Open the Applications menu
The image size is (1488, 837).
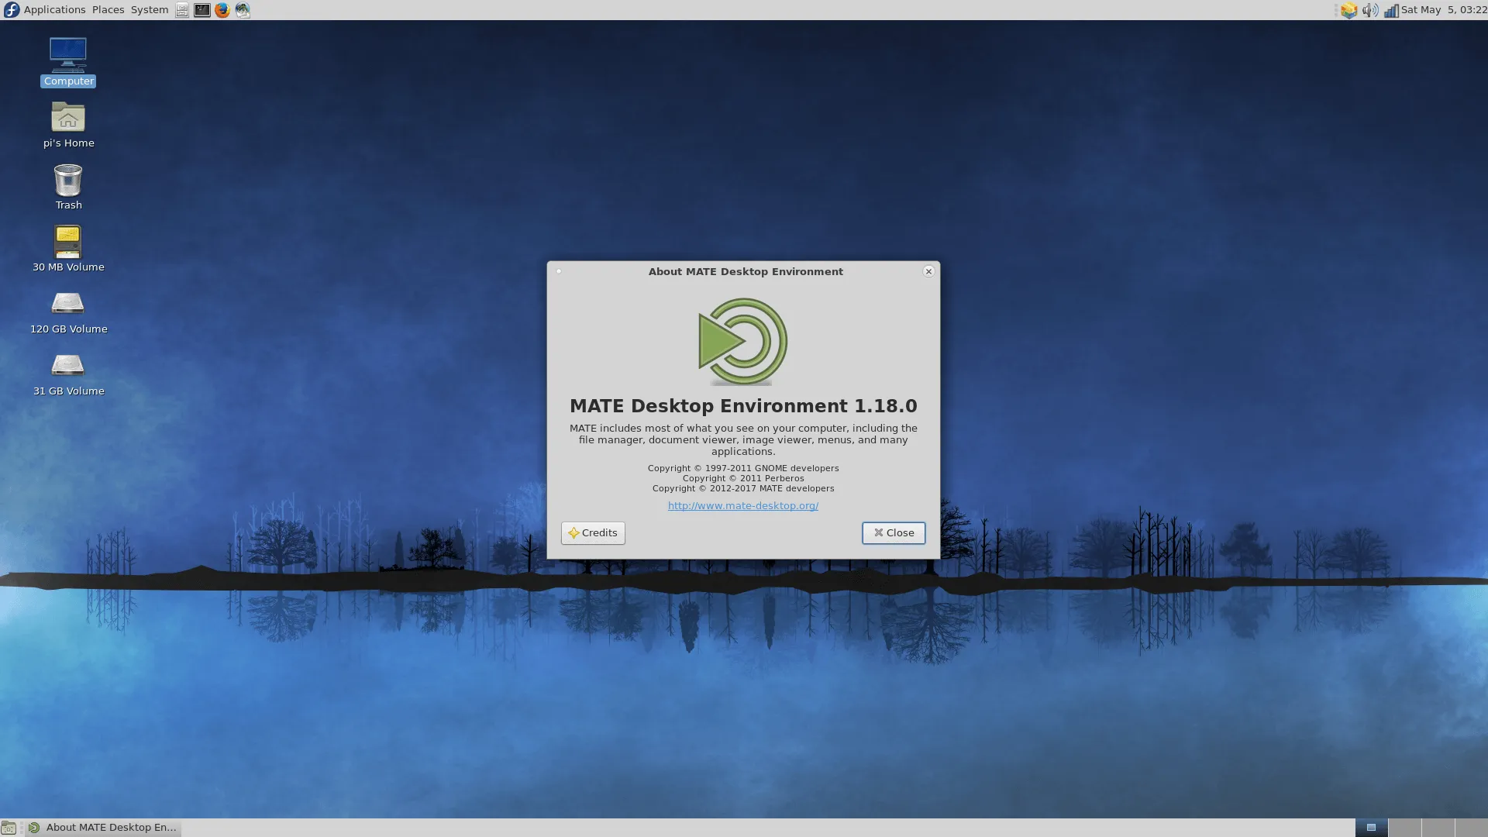[x=54, y=10]
